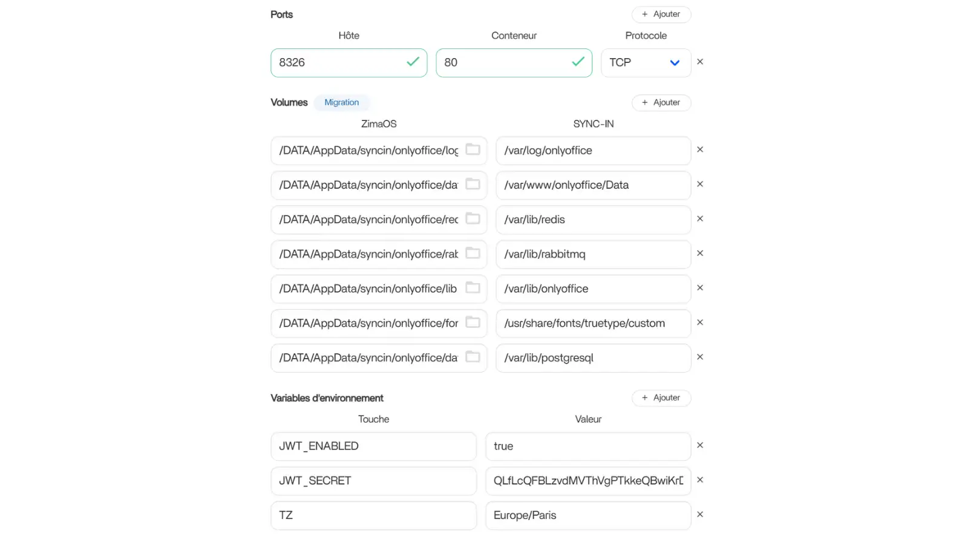The width and height of the screenshot is (968, 542).
Task: Edit the JWT_ENABLED value field
Action: 587,446
